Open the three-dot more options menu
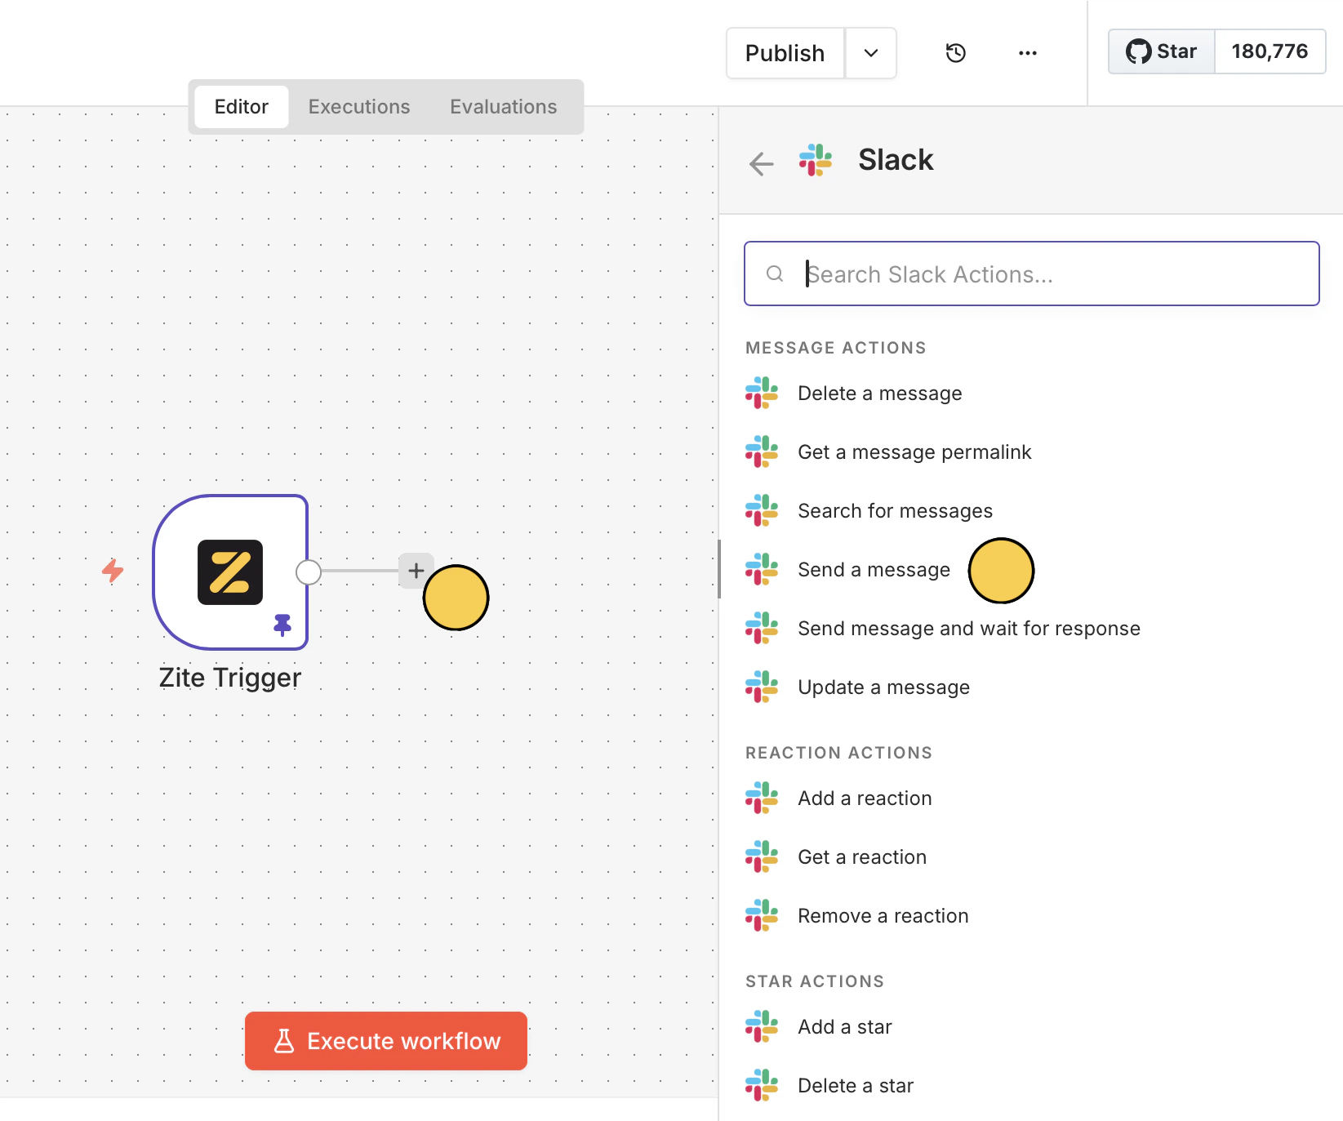The image size is (1343, 1121). 1027,53
